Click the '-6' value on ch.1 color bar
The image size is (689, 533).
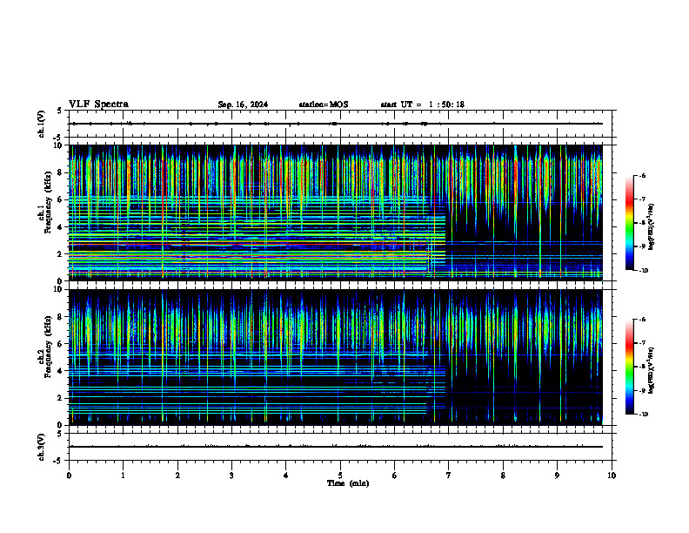pyautogui.click(x=641, y=175)
